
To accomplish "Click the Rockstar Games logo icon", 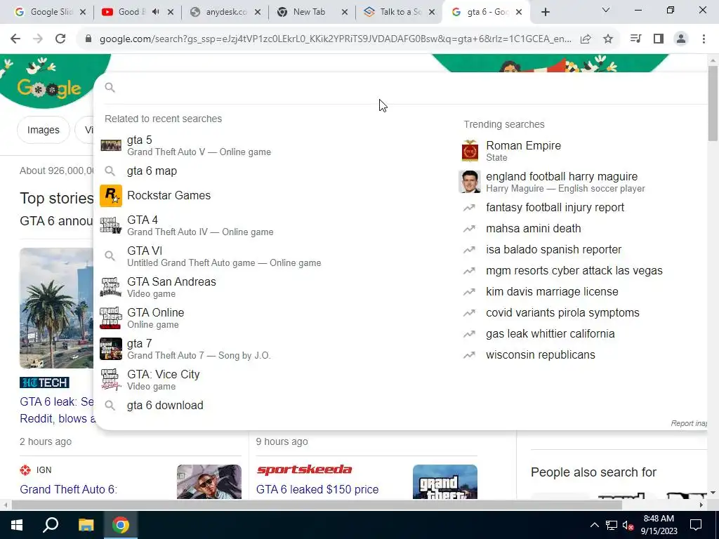I will click(111, 196).
